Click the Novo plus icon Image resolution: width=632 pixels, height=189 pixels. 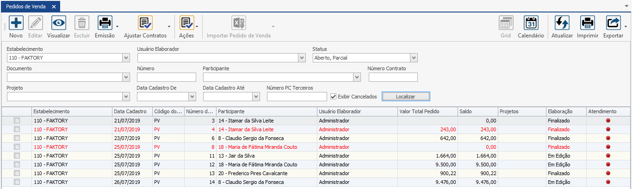point(16,23)
